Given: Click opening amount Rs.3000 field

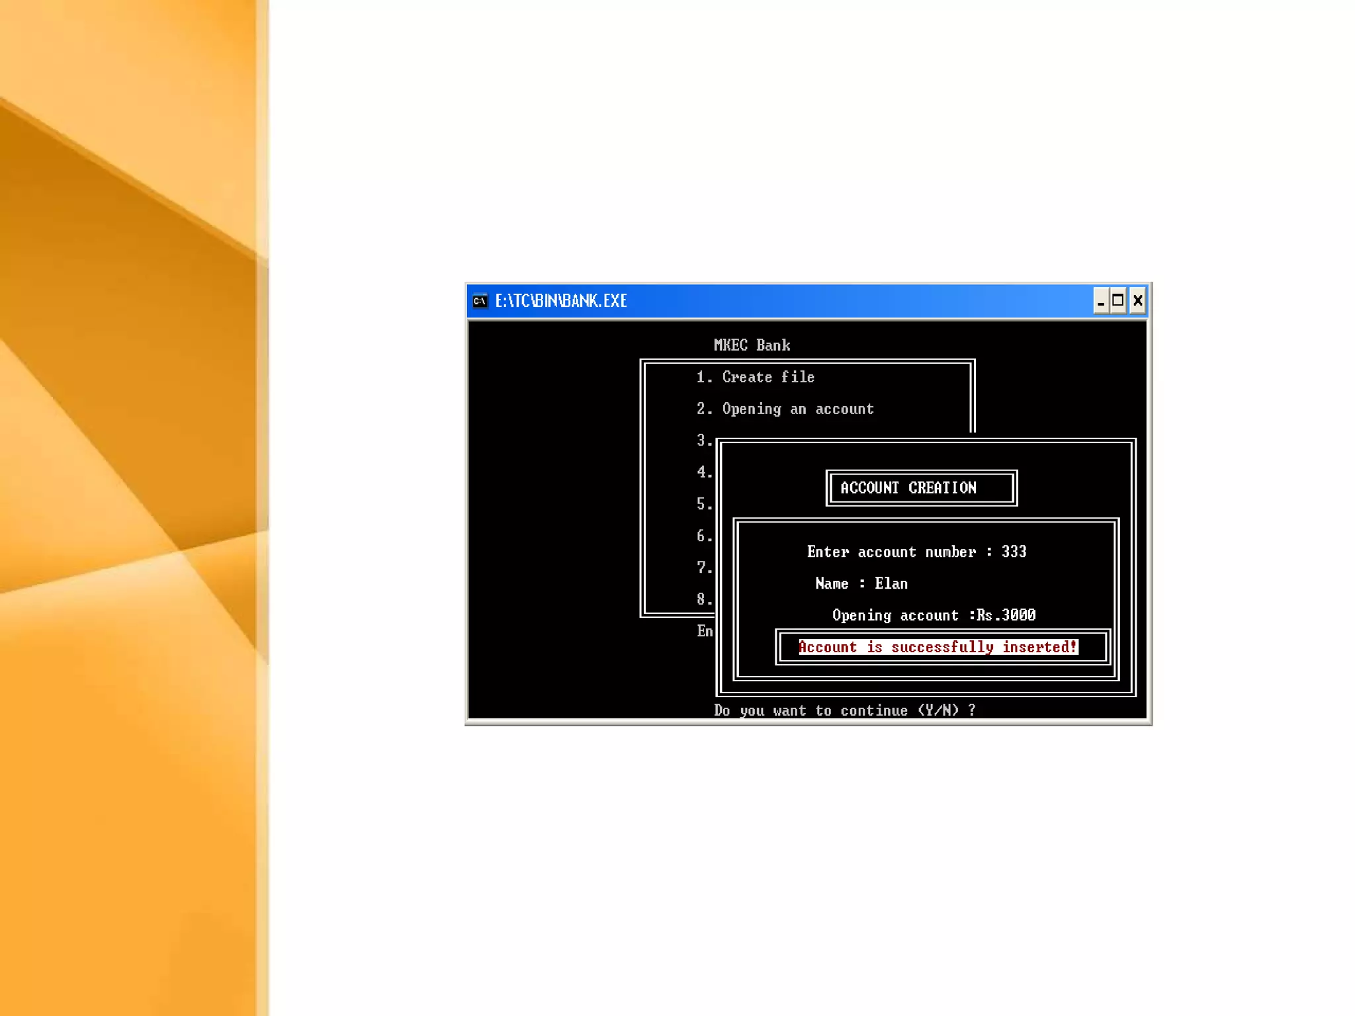Looking at the screenshot, I should tap(1006, 615).
